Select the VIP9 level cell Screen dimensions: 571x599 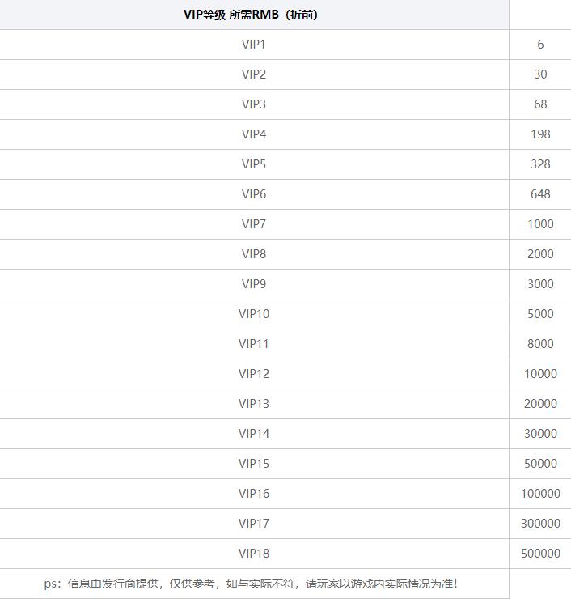[254, 284]
